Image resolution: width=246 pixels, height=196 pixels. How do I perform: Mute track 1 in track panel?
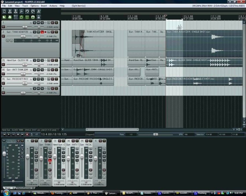tap(53, 23)
